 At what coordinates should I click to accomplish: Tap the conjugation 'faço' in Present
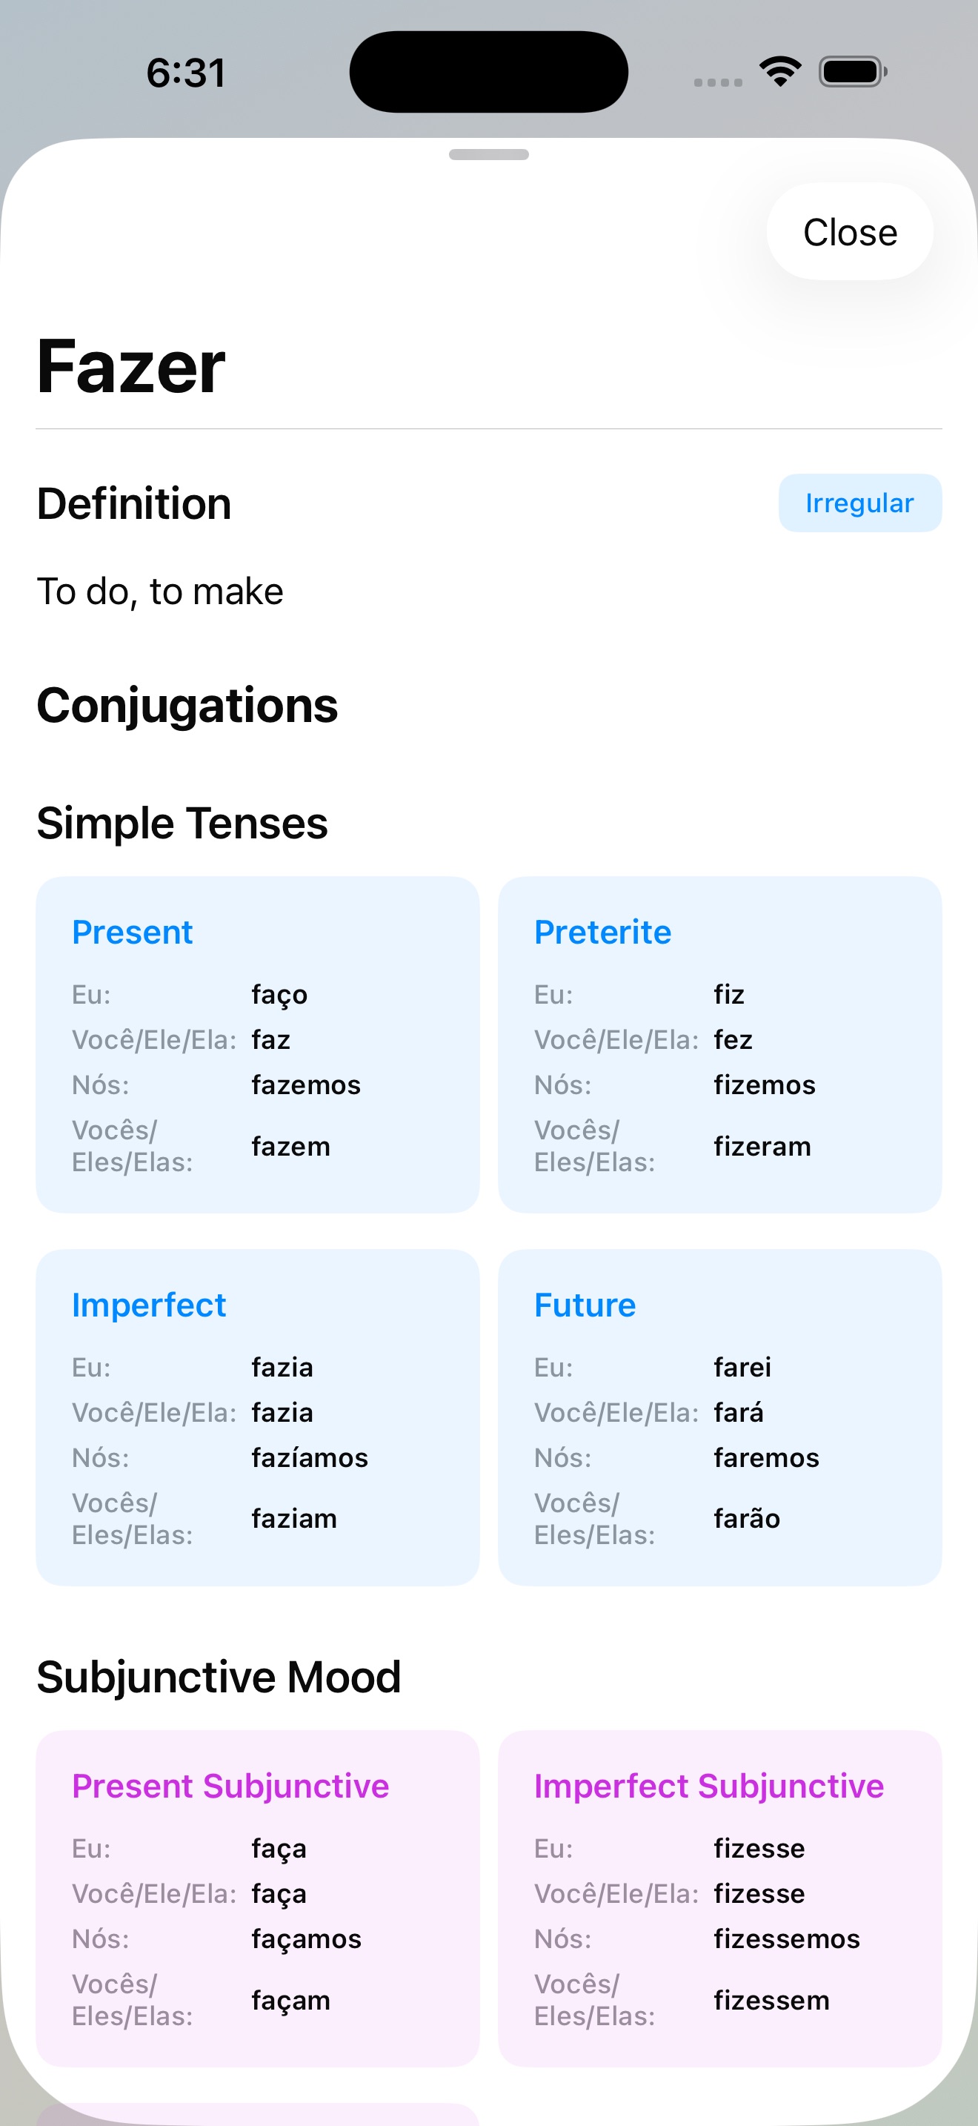click(279, 995)
